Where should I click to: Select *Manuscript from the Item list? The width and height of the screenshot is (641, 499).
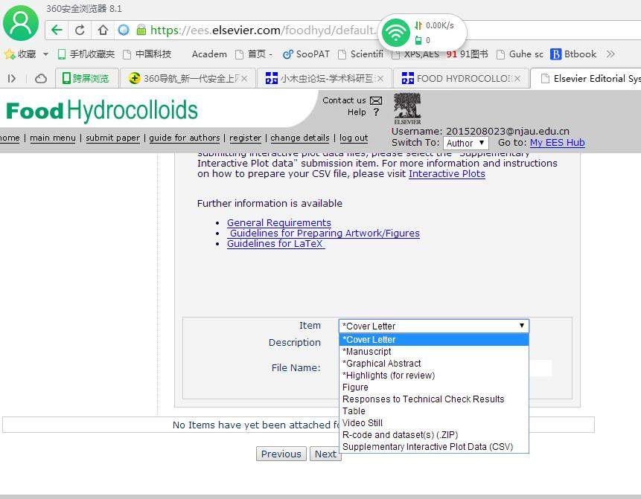click(x=434, y=352)
